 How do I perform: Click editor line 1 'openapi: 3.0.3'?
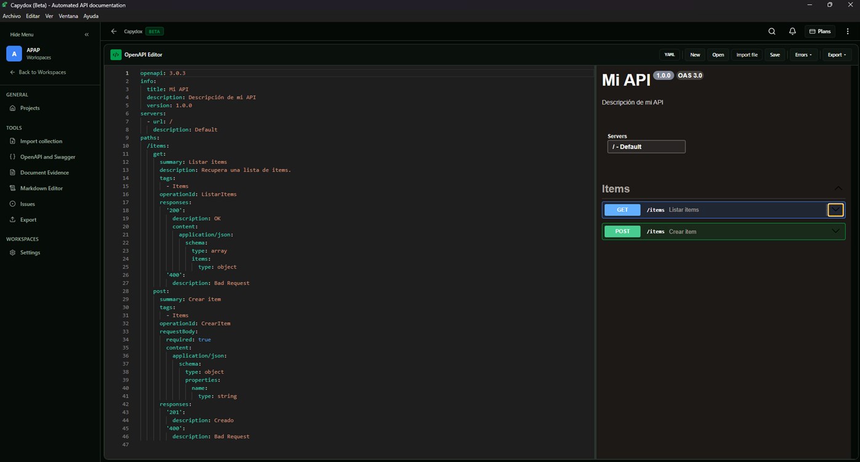click(x=162, y=73)
